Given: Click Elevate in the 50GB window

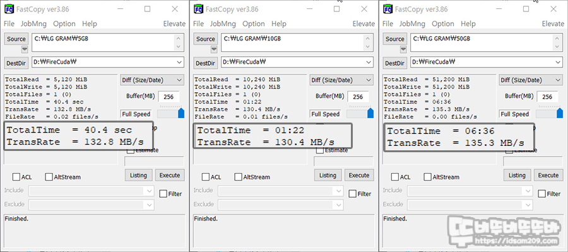Looking at the screenshot, I should [x=553, y=24].
